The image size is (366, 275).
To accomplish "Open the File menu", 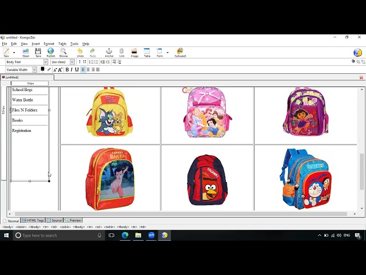I will click(x=5, y=44).
